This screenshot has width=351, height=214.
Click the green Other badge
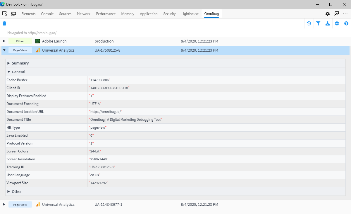(20, 41)
